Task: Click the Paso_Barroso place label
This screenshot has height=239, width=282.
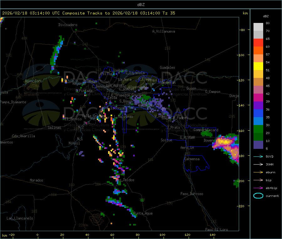Action: [x=192, y=194]
